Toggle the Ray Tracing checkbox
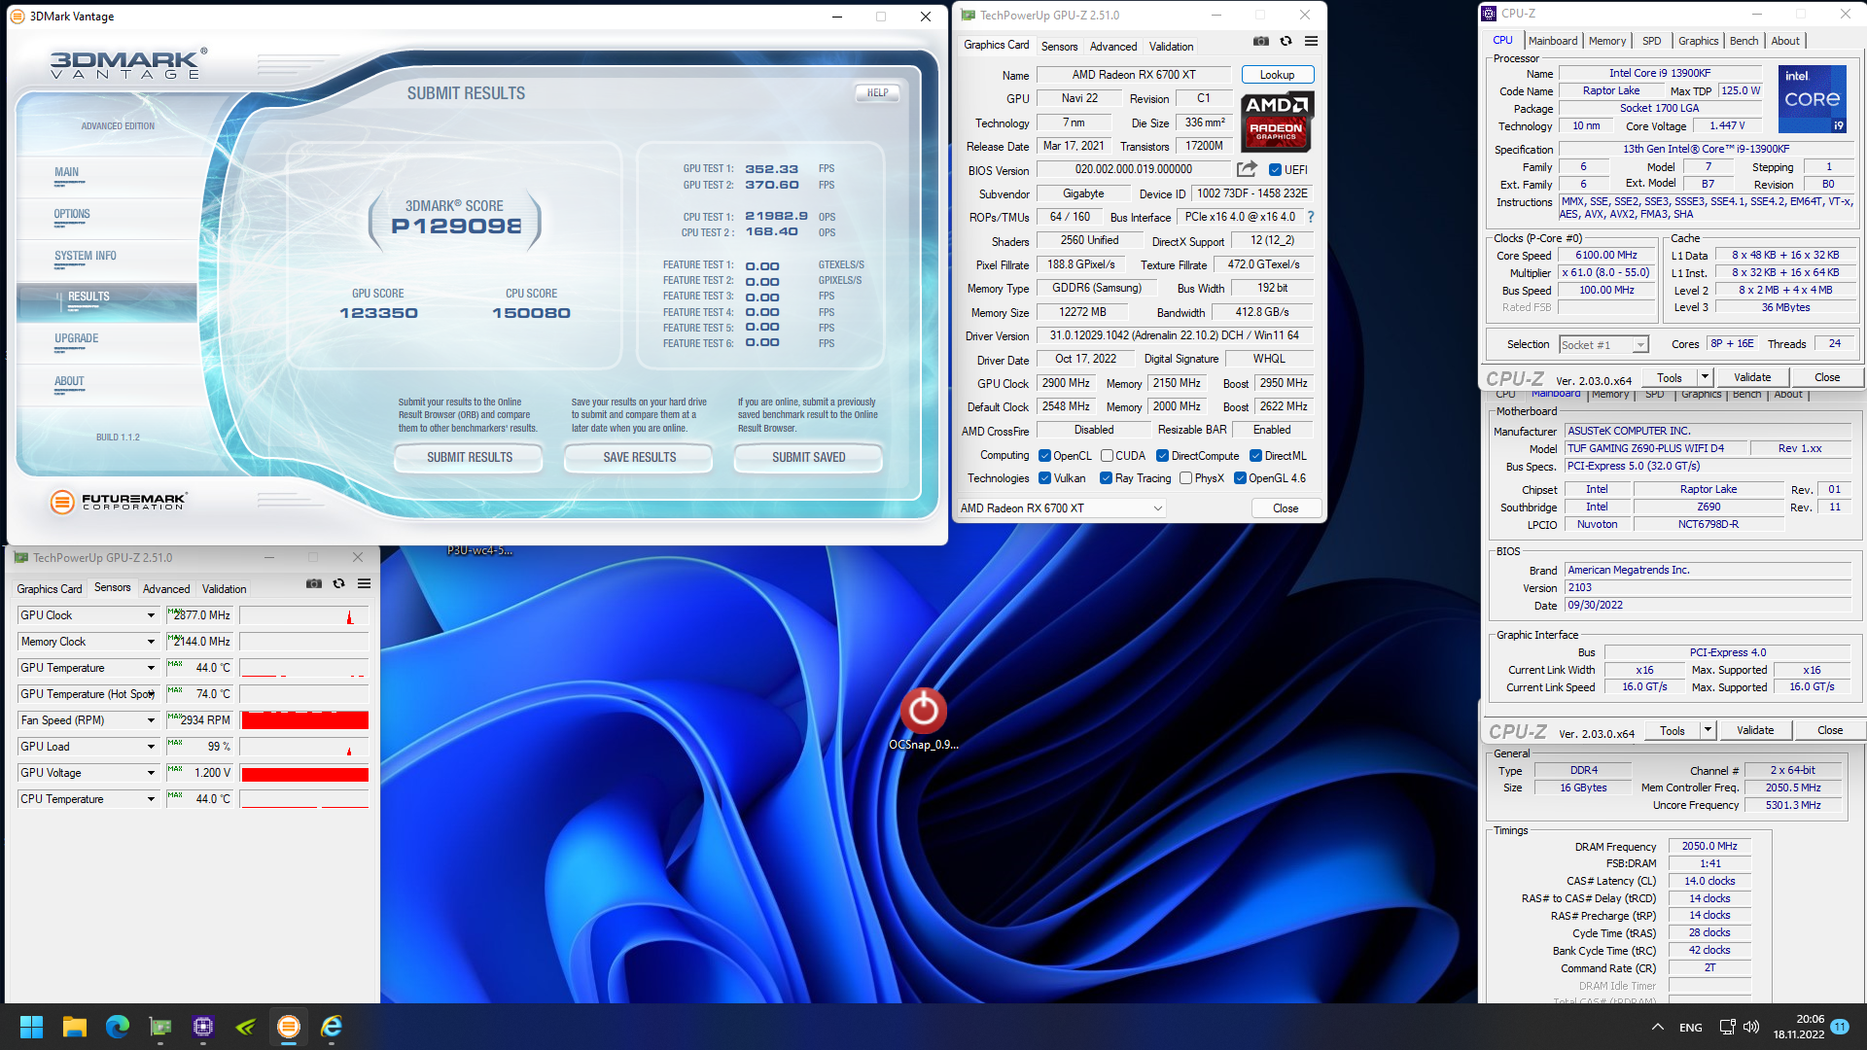The image size is (1867, 1050). pos(1106,478)
